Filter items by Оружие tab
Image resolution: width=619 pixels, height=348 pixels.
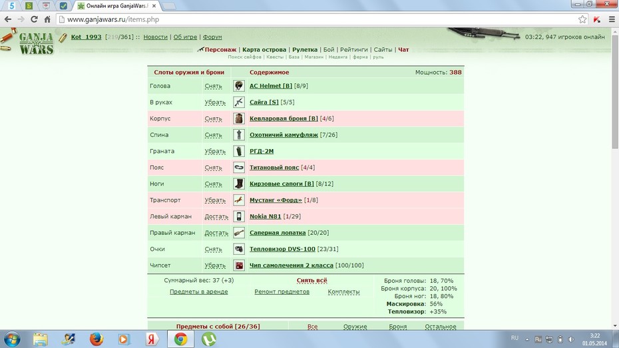coord(355,326)
